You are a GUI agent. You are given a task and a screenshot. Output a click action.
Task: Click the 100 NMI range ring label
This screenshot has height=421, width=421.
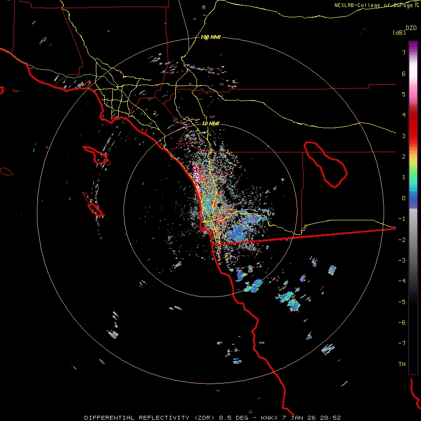(x=210, y=37)
